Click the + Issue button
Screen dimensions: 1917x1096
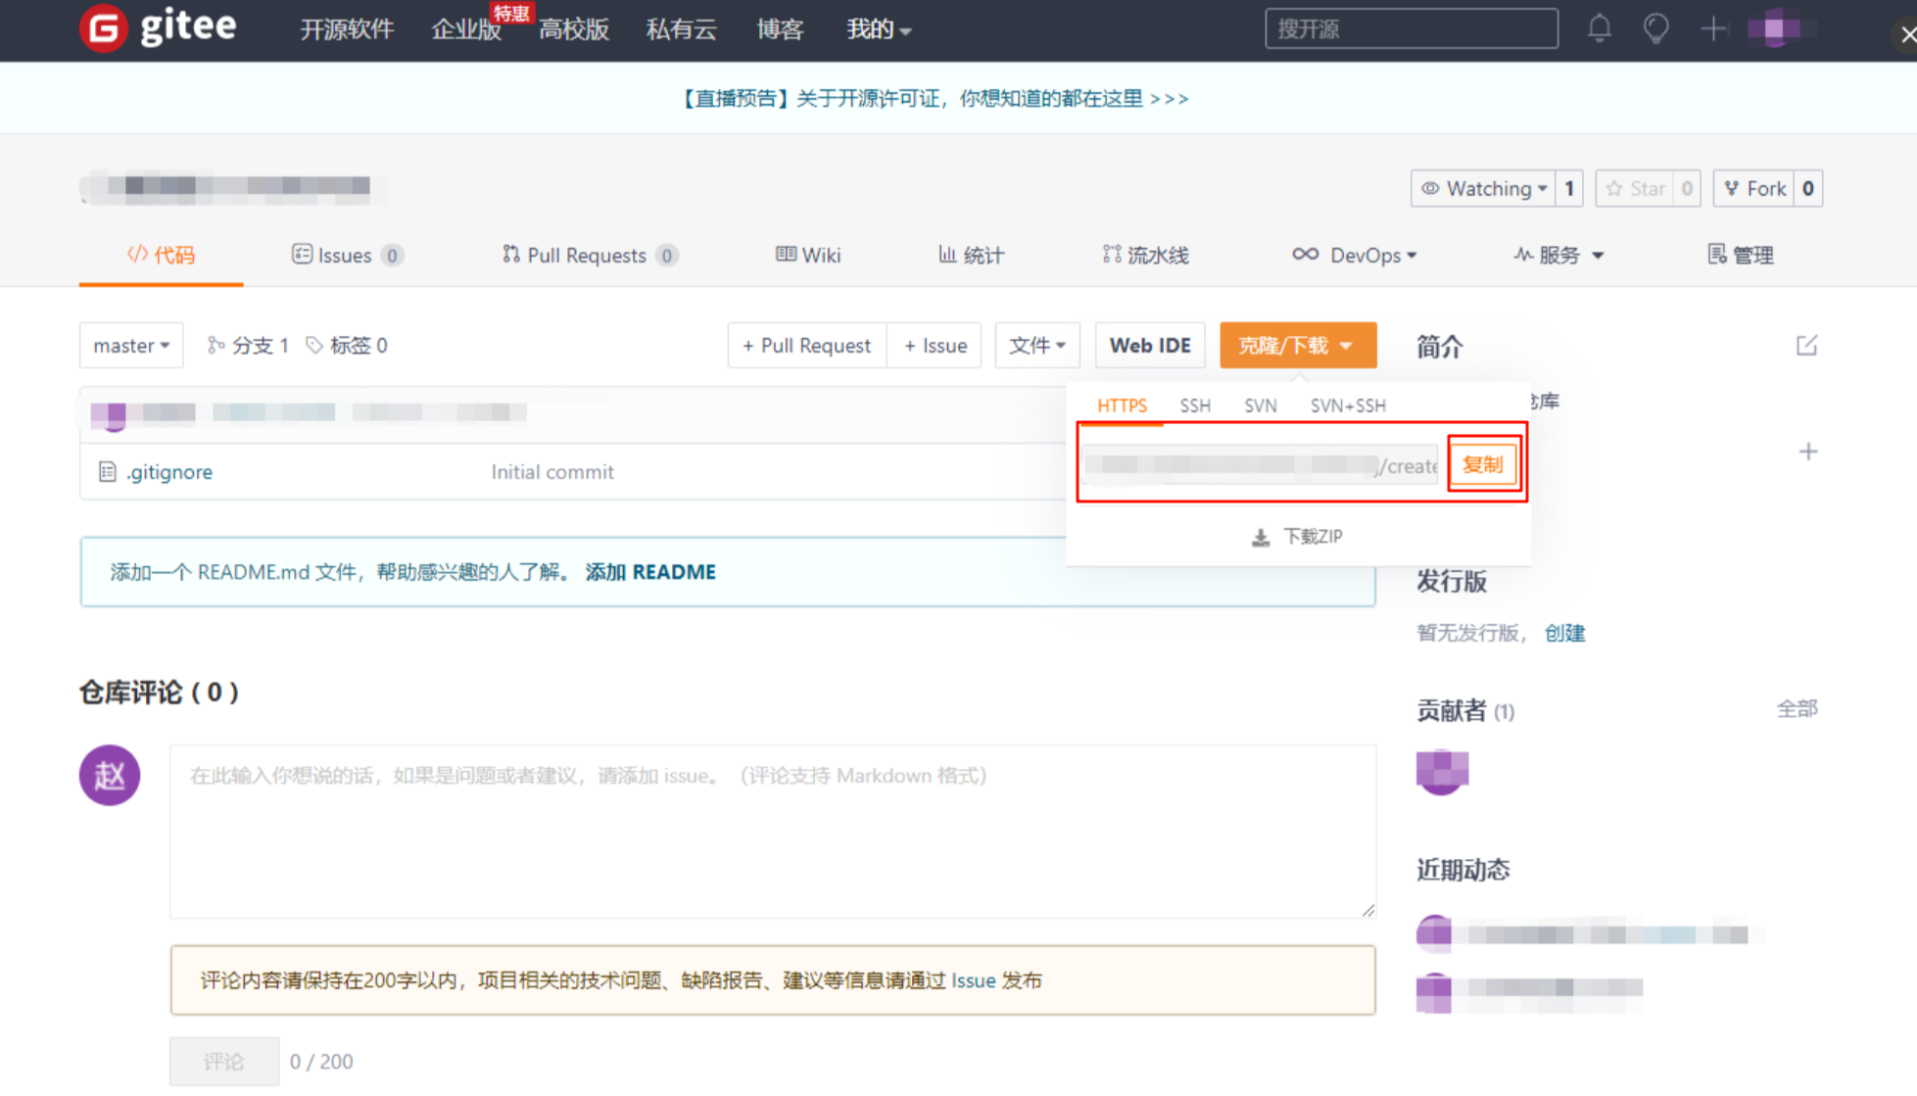[x=935, y=346]
